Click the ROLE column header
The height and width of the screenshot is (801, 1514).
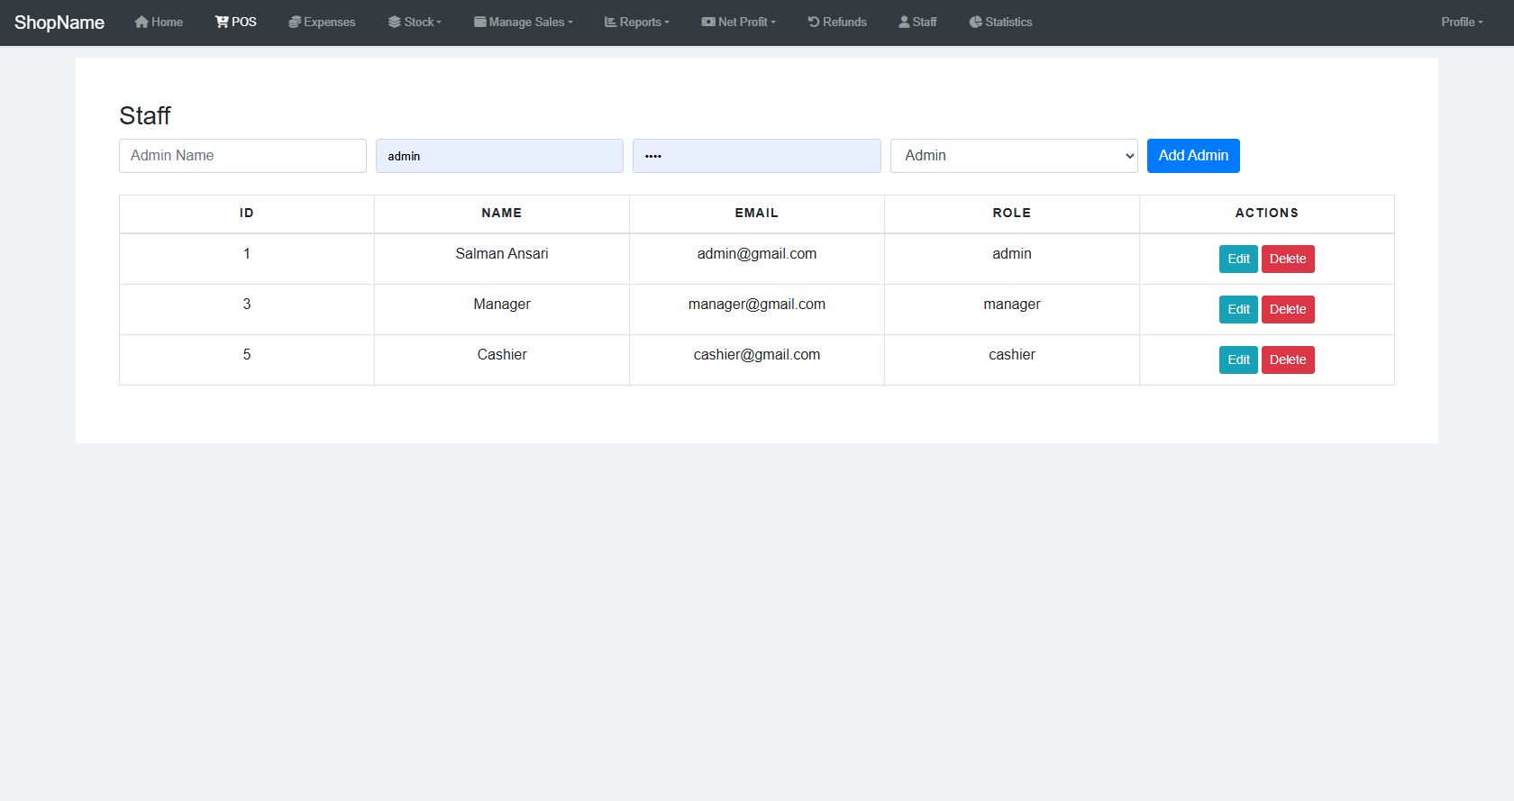1012,214
